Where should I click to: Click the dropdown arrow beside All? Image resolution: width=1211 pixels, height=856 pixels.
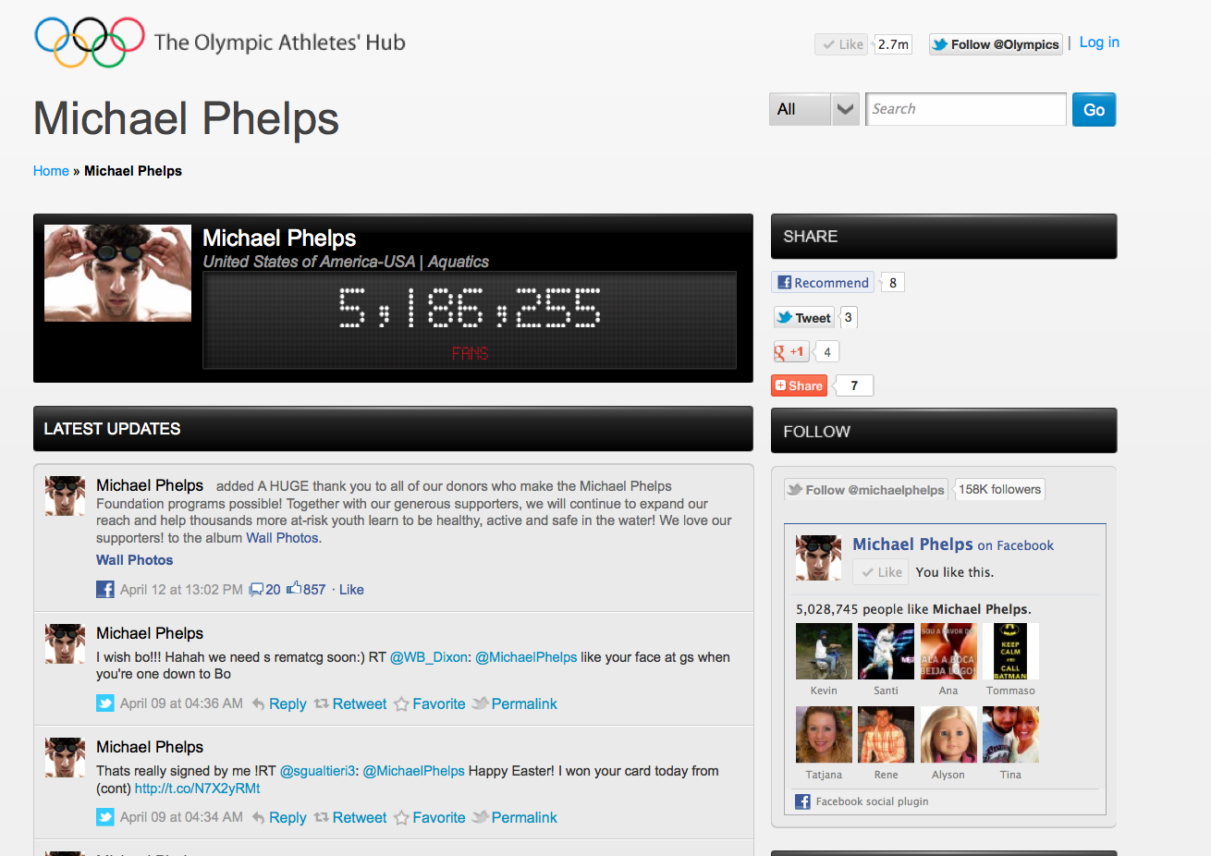(x=845, y=109)
